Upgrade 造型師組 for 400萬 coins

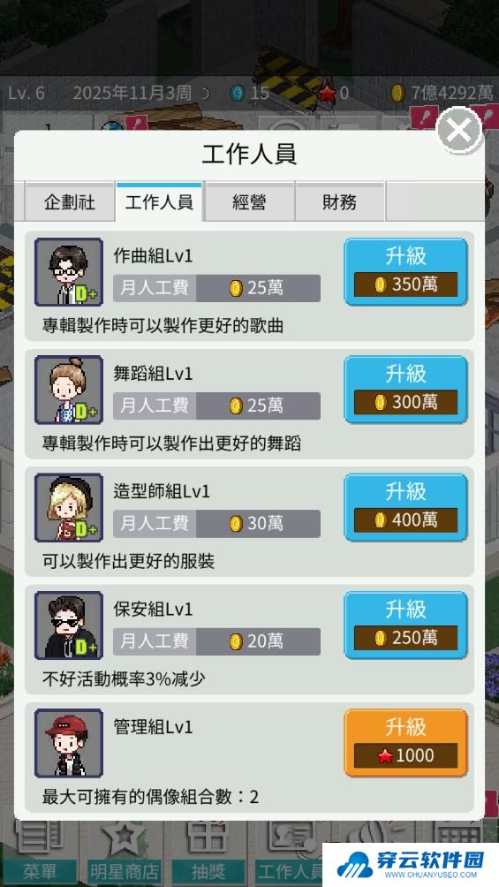pyautogui.click(x=405, y=507)
